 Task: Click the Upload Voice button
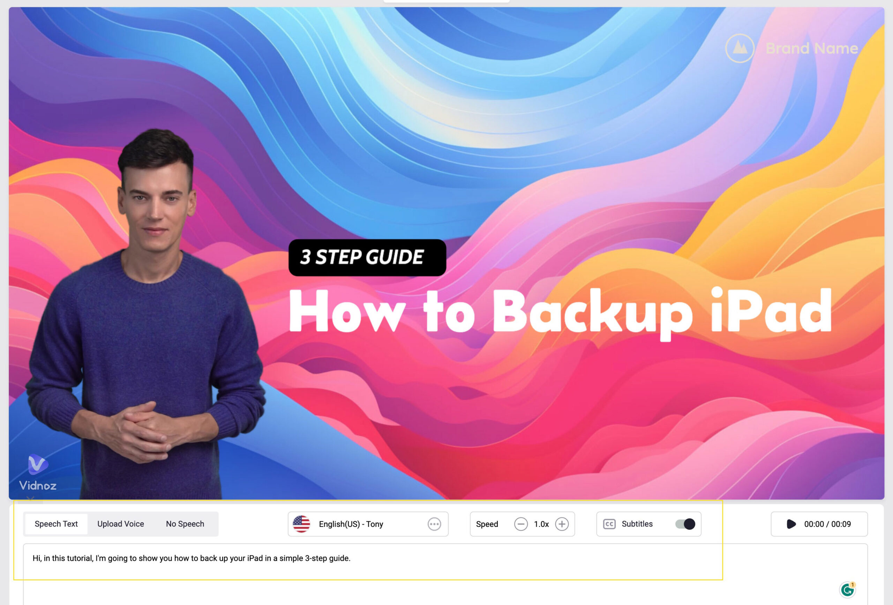[x=120, y=523]
